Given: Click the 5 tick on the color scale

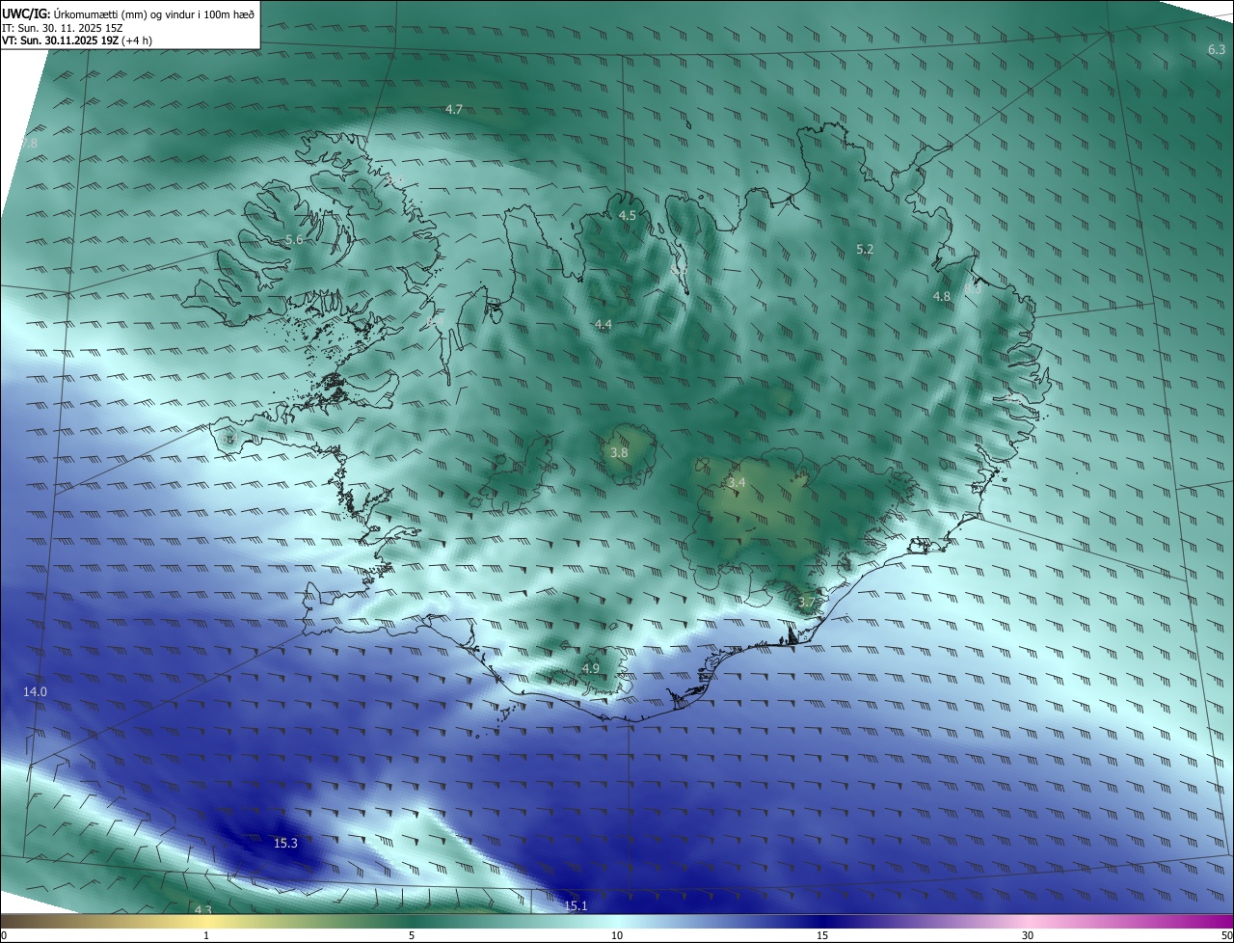Looking at the screenshot, I should coord(412,935).
